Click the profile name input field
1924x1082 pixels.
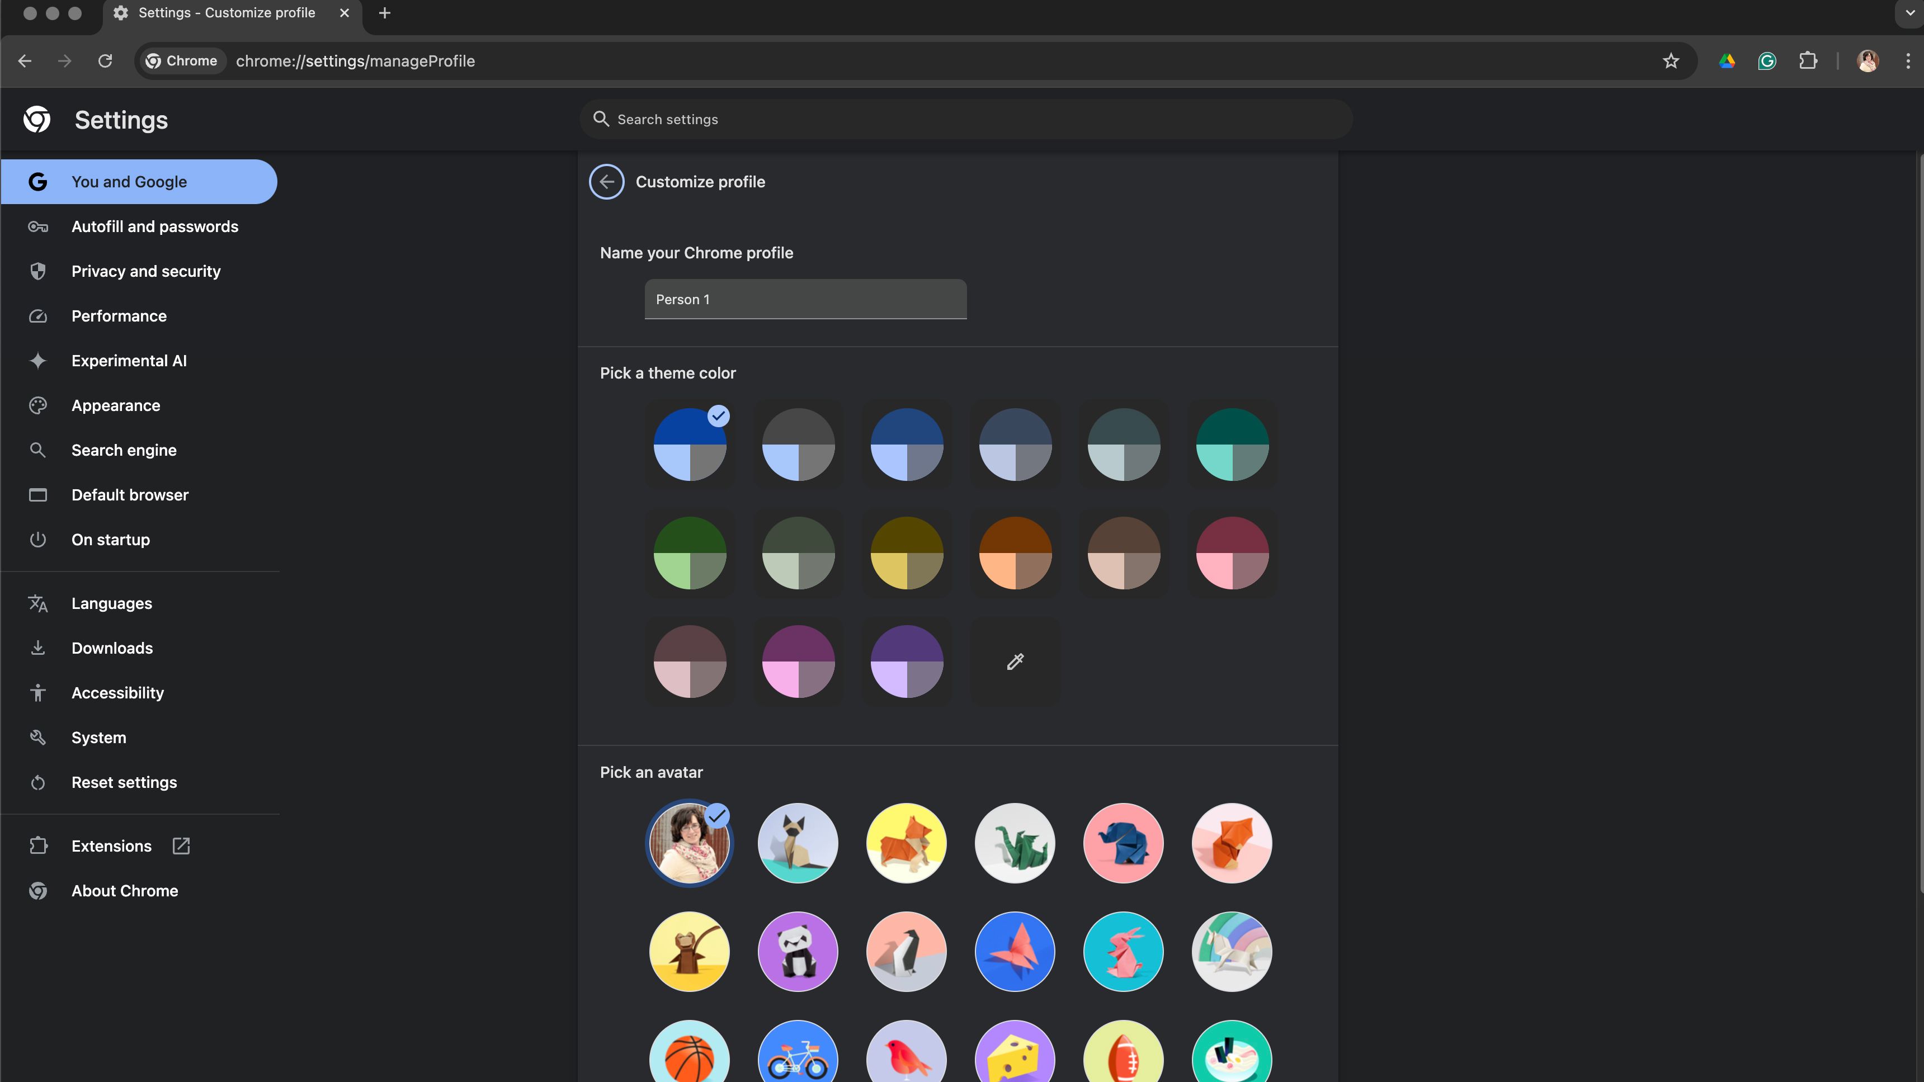click(x=806, y=299)
